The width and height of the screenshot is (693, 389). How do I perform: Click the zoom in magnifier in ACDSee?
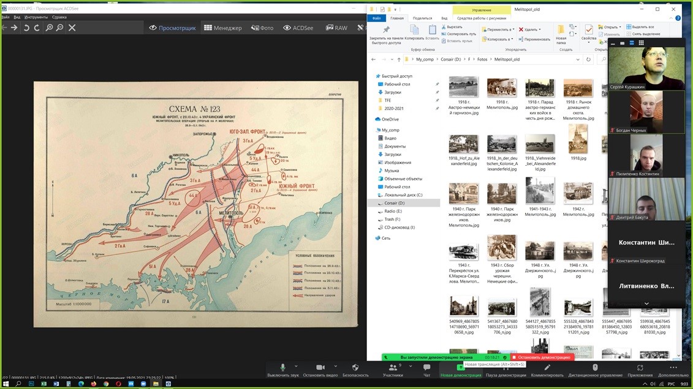(50, 28)
